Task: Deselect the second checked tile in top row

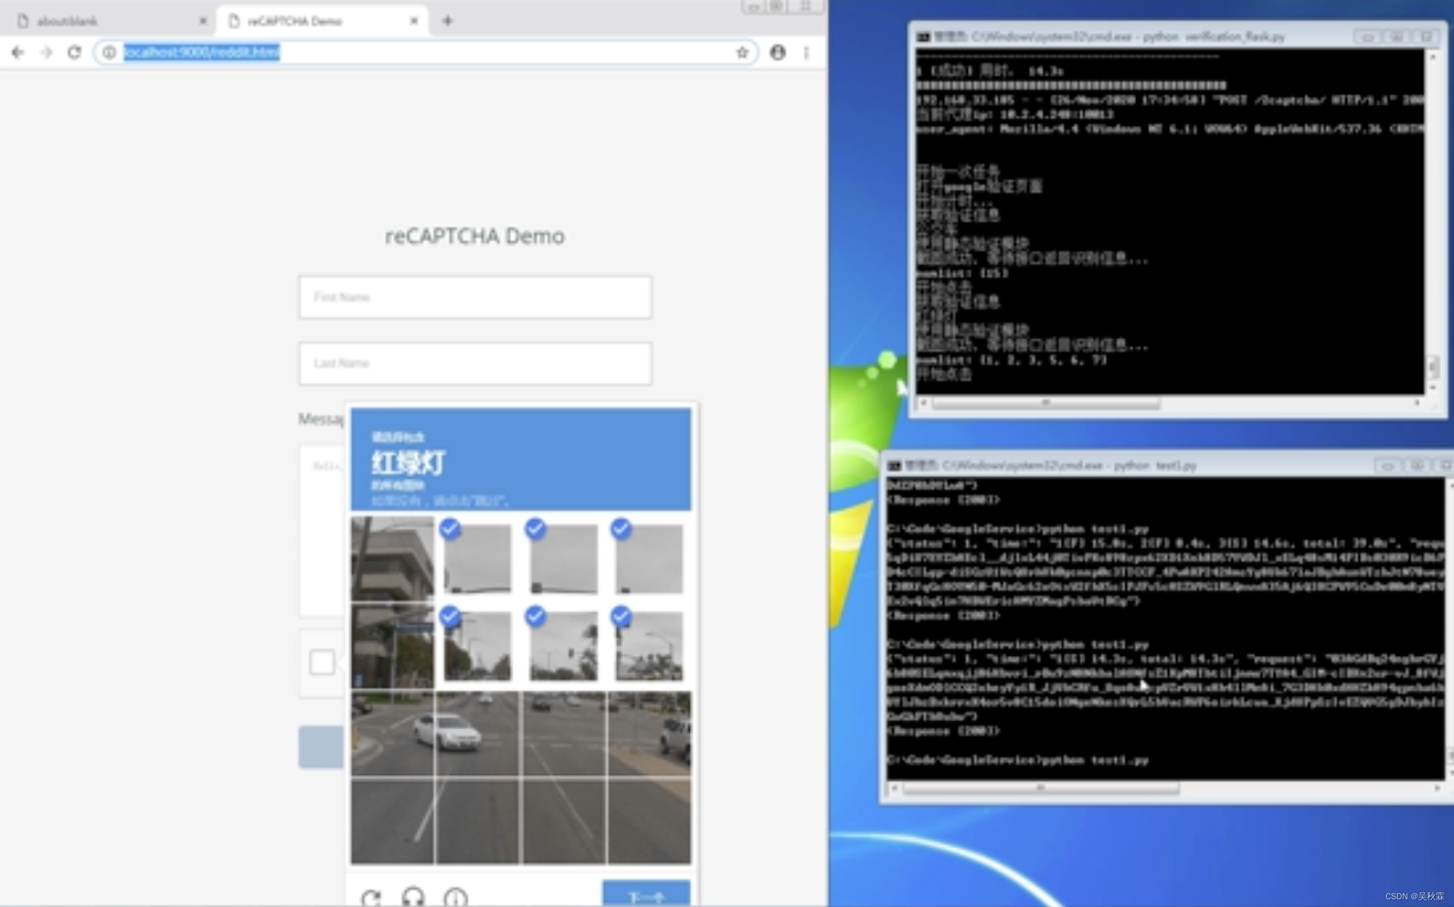Action: pyautogui.click(x=563, y=559)
